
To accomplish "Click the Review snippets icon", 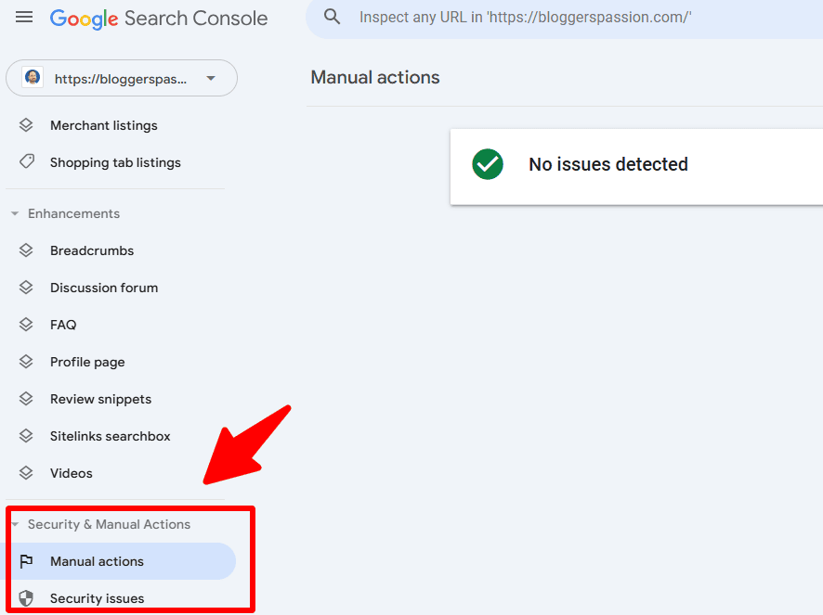I will (25, 399).
